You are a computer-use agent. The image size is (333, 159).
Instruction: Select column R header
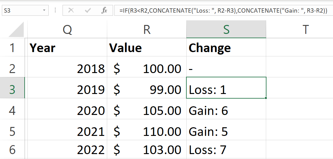pos(147,29)
